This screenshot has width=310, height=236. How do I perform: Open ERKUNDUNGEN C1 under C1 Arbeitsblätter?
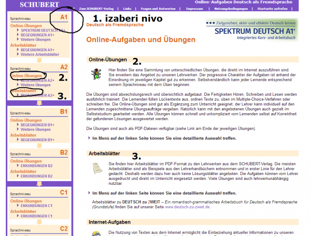point(37,216)
